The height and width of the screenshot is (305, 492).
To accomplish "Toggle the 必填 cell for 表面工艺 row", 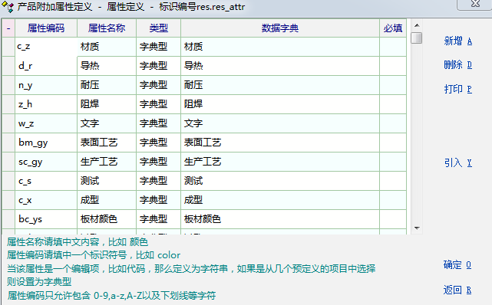I will tap(393, 143).
